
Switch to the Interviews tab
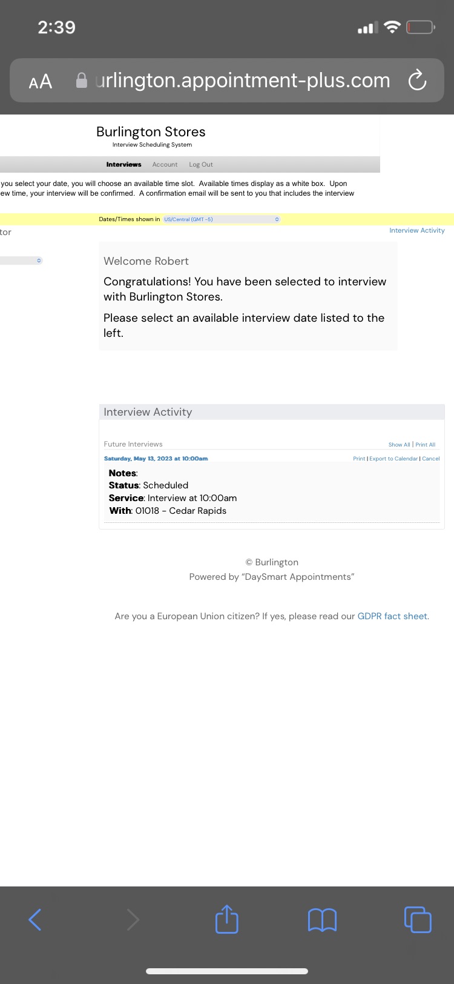point(123,164)
